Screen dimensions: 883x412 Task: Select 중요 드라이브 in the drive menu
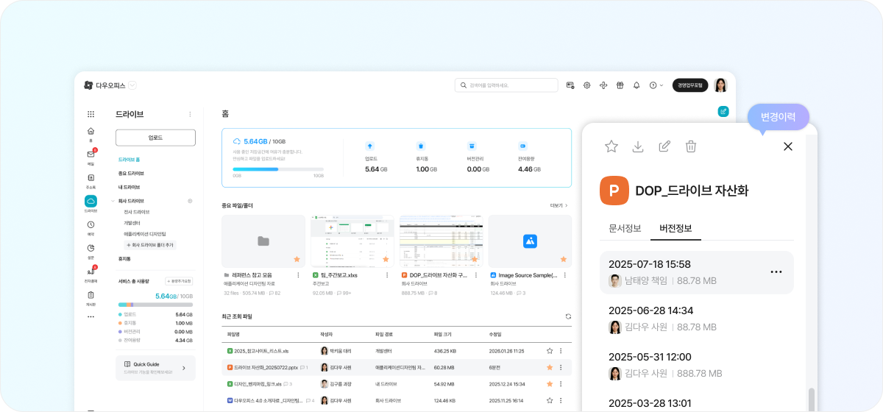point(131,174)
